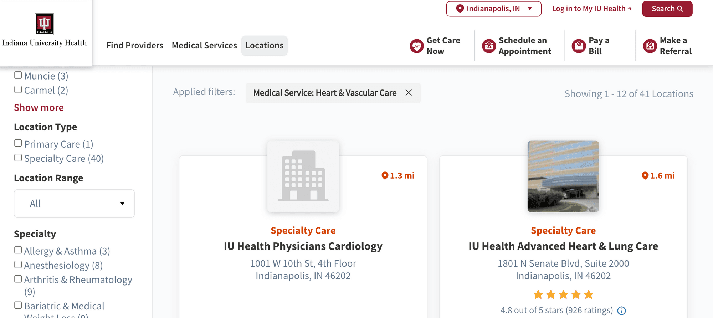The width and height of the screenshot is (713, 318).
Task: Click the Make a Referral icon
Action: point(650,46)
